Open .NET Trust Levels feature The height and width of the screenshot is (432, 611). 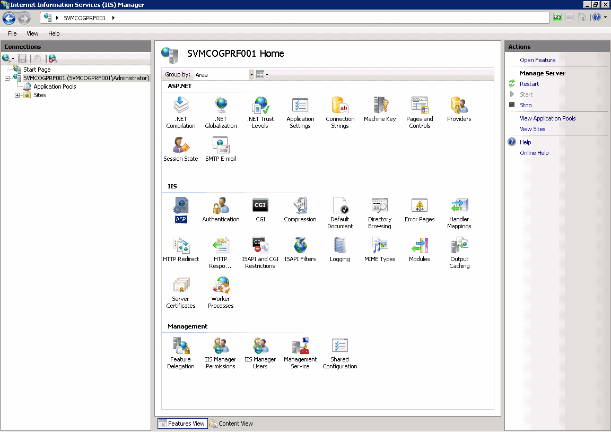click(260, 113)
